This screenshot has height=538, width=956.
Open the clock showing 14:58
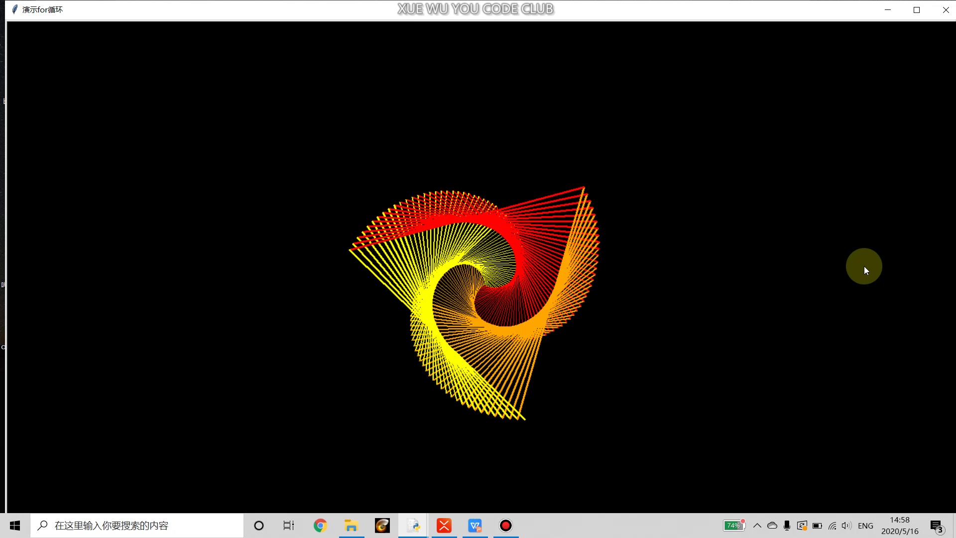(x=900, y=526)
